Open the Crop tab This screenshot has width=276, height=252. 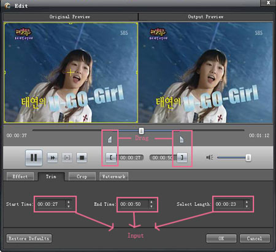point(82,176)
